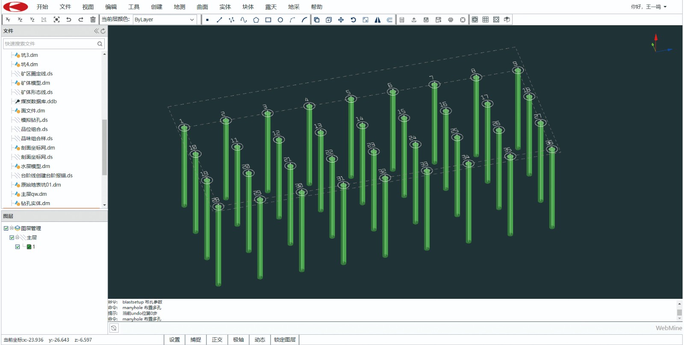Click the printer icon
This screenshot has width=684, height=345.
tap(451, 20)
